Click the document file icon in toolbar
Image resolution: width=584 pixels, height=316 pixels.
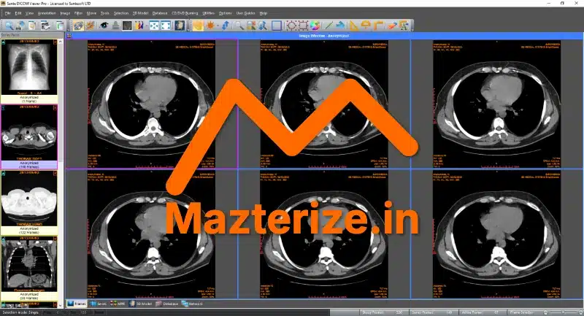(32, 26)
